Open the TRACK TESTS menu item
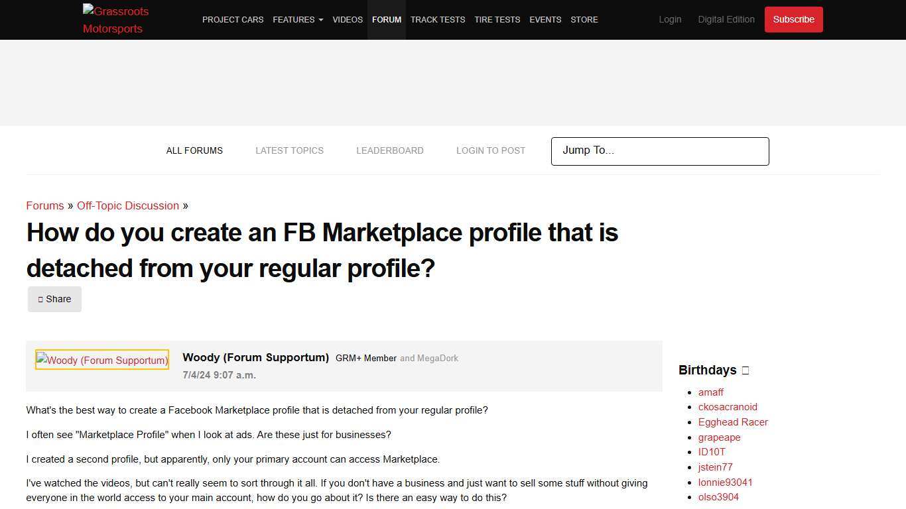Viewport: 906px width, 509px height. [x=437, y=19]
